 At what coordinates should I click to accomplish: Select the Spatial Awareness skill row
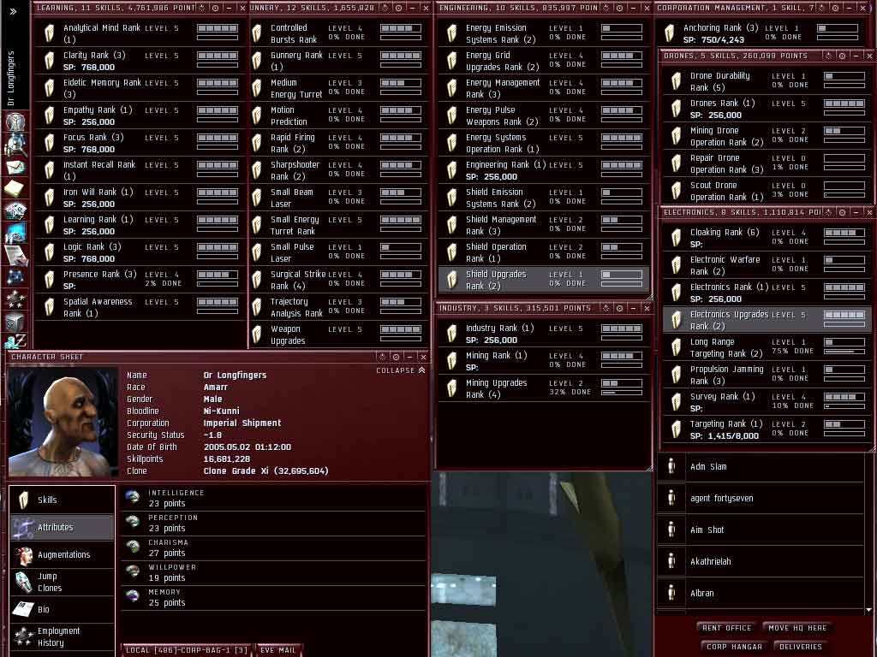tap(140, 307)
